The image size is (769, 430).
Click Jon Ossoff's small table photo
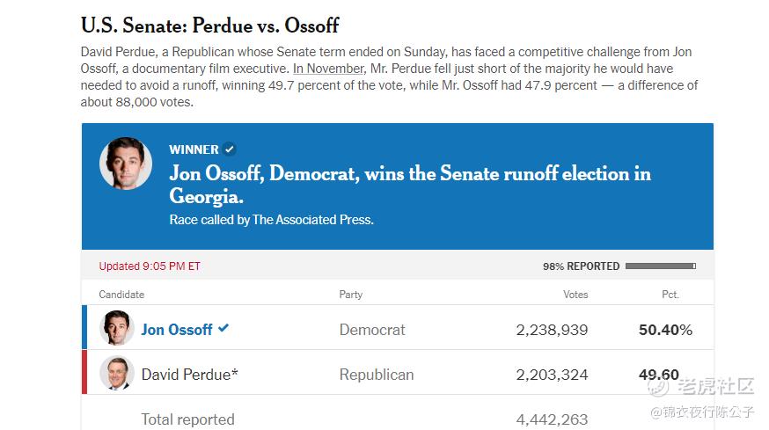point(117,328)
